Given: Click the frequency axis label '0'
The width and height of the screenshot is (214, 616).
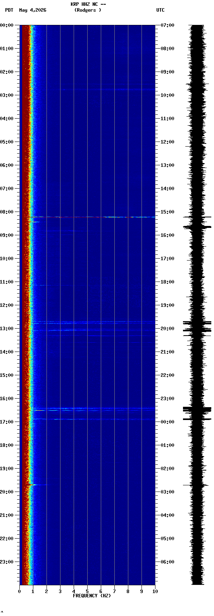Looking at the screenshot, I should 19,591.
